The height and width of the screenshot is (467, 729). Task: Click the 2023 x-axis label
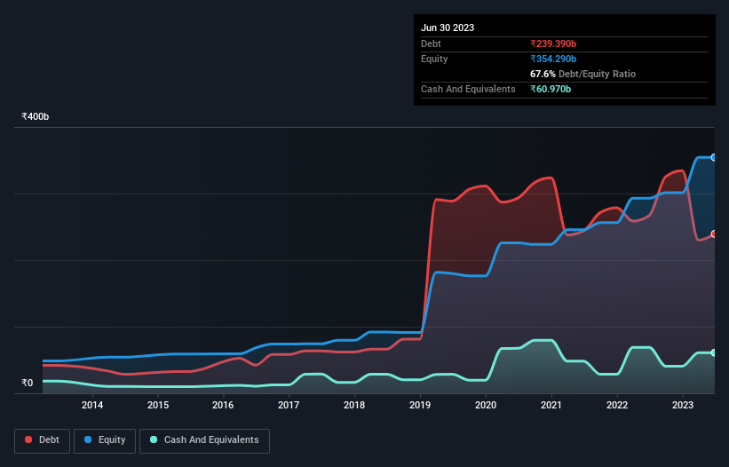(683, 405)
